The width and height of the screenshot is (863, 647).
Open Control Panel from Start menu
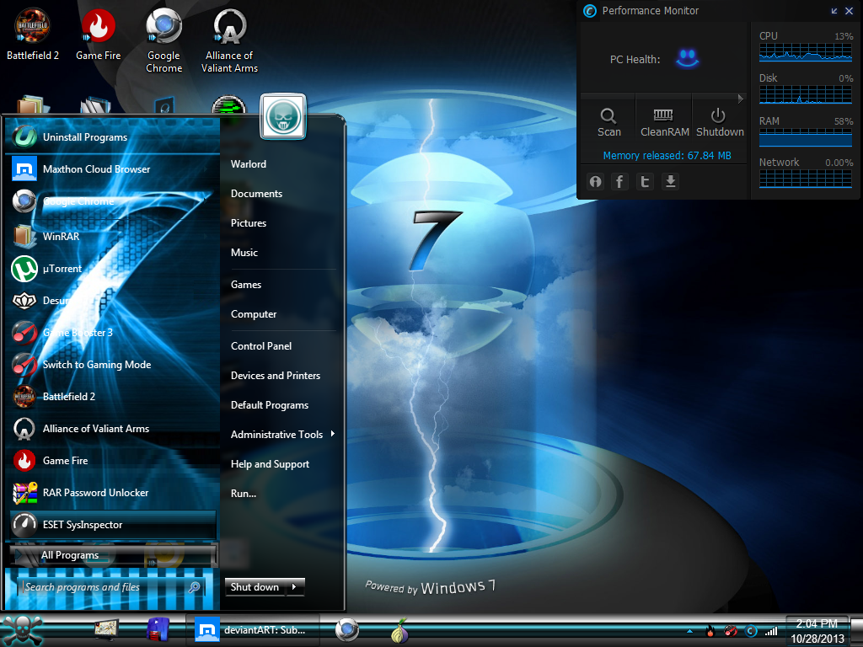tap(261, 346)
